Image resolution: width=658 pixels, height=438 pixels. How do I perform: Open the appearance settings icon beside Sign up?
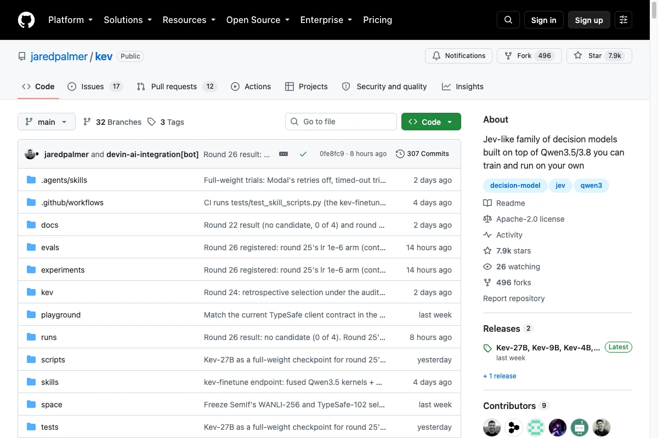(623, 20)
